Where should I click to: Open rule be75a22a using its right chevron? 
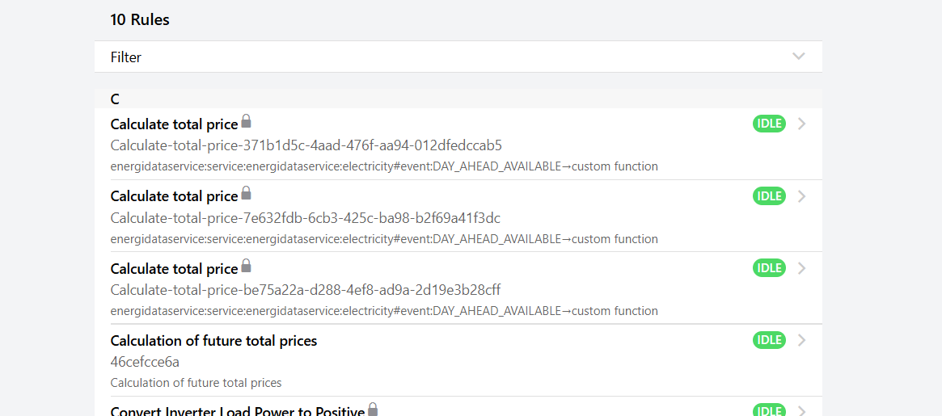click(x=801, y=267)
